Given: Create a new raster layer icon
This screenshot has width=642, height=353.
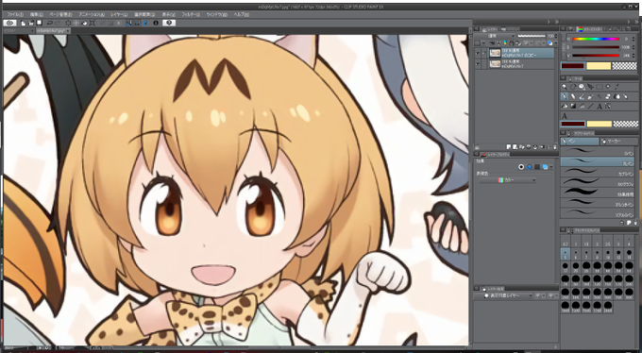Looking at the screenshot, I should 509,146.
